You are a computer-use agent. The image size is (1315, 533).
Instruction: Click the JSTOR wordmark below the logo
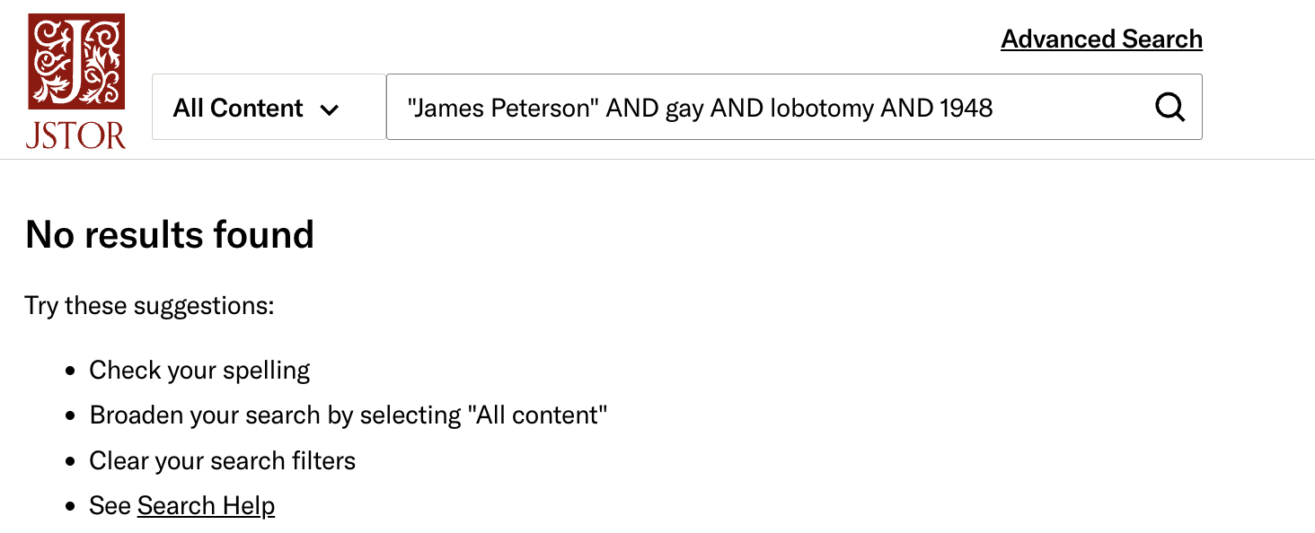coord(76,135)
